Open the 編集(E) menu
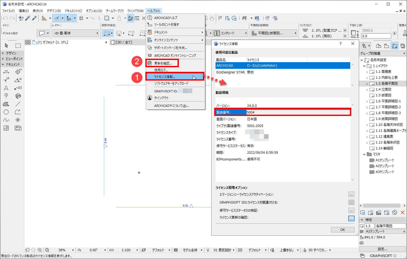The height and width of the screenshot is (259, 407). (24, 11)
